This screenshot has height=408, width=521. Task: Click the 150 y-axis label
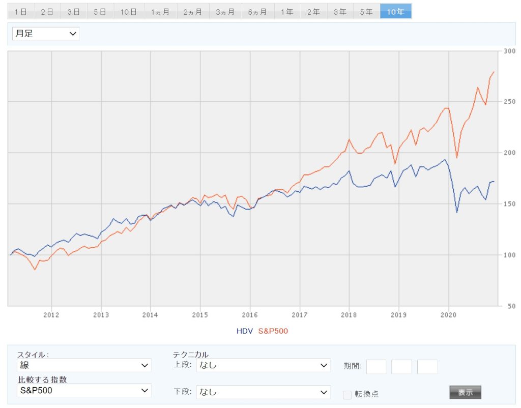tap(509, 204)
